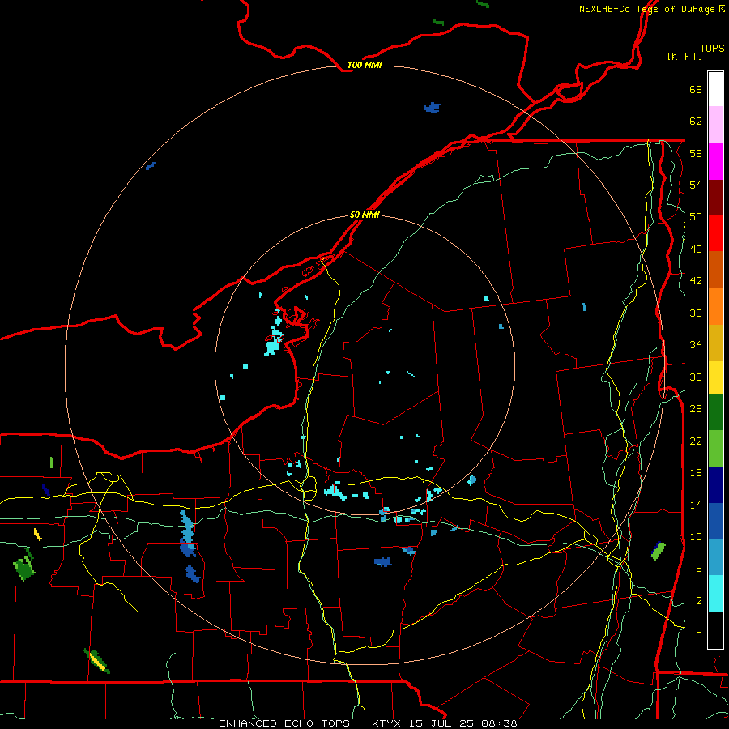Click legend value "46"
This screenshot has height=729, width=729.
click(696, 249)
